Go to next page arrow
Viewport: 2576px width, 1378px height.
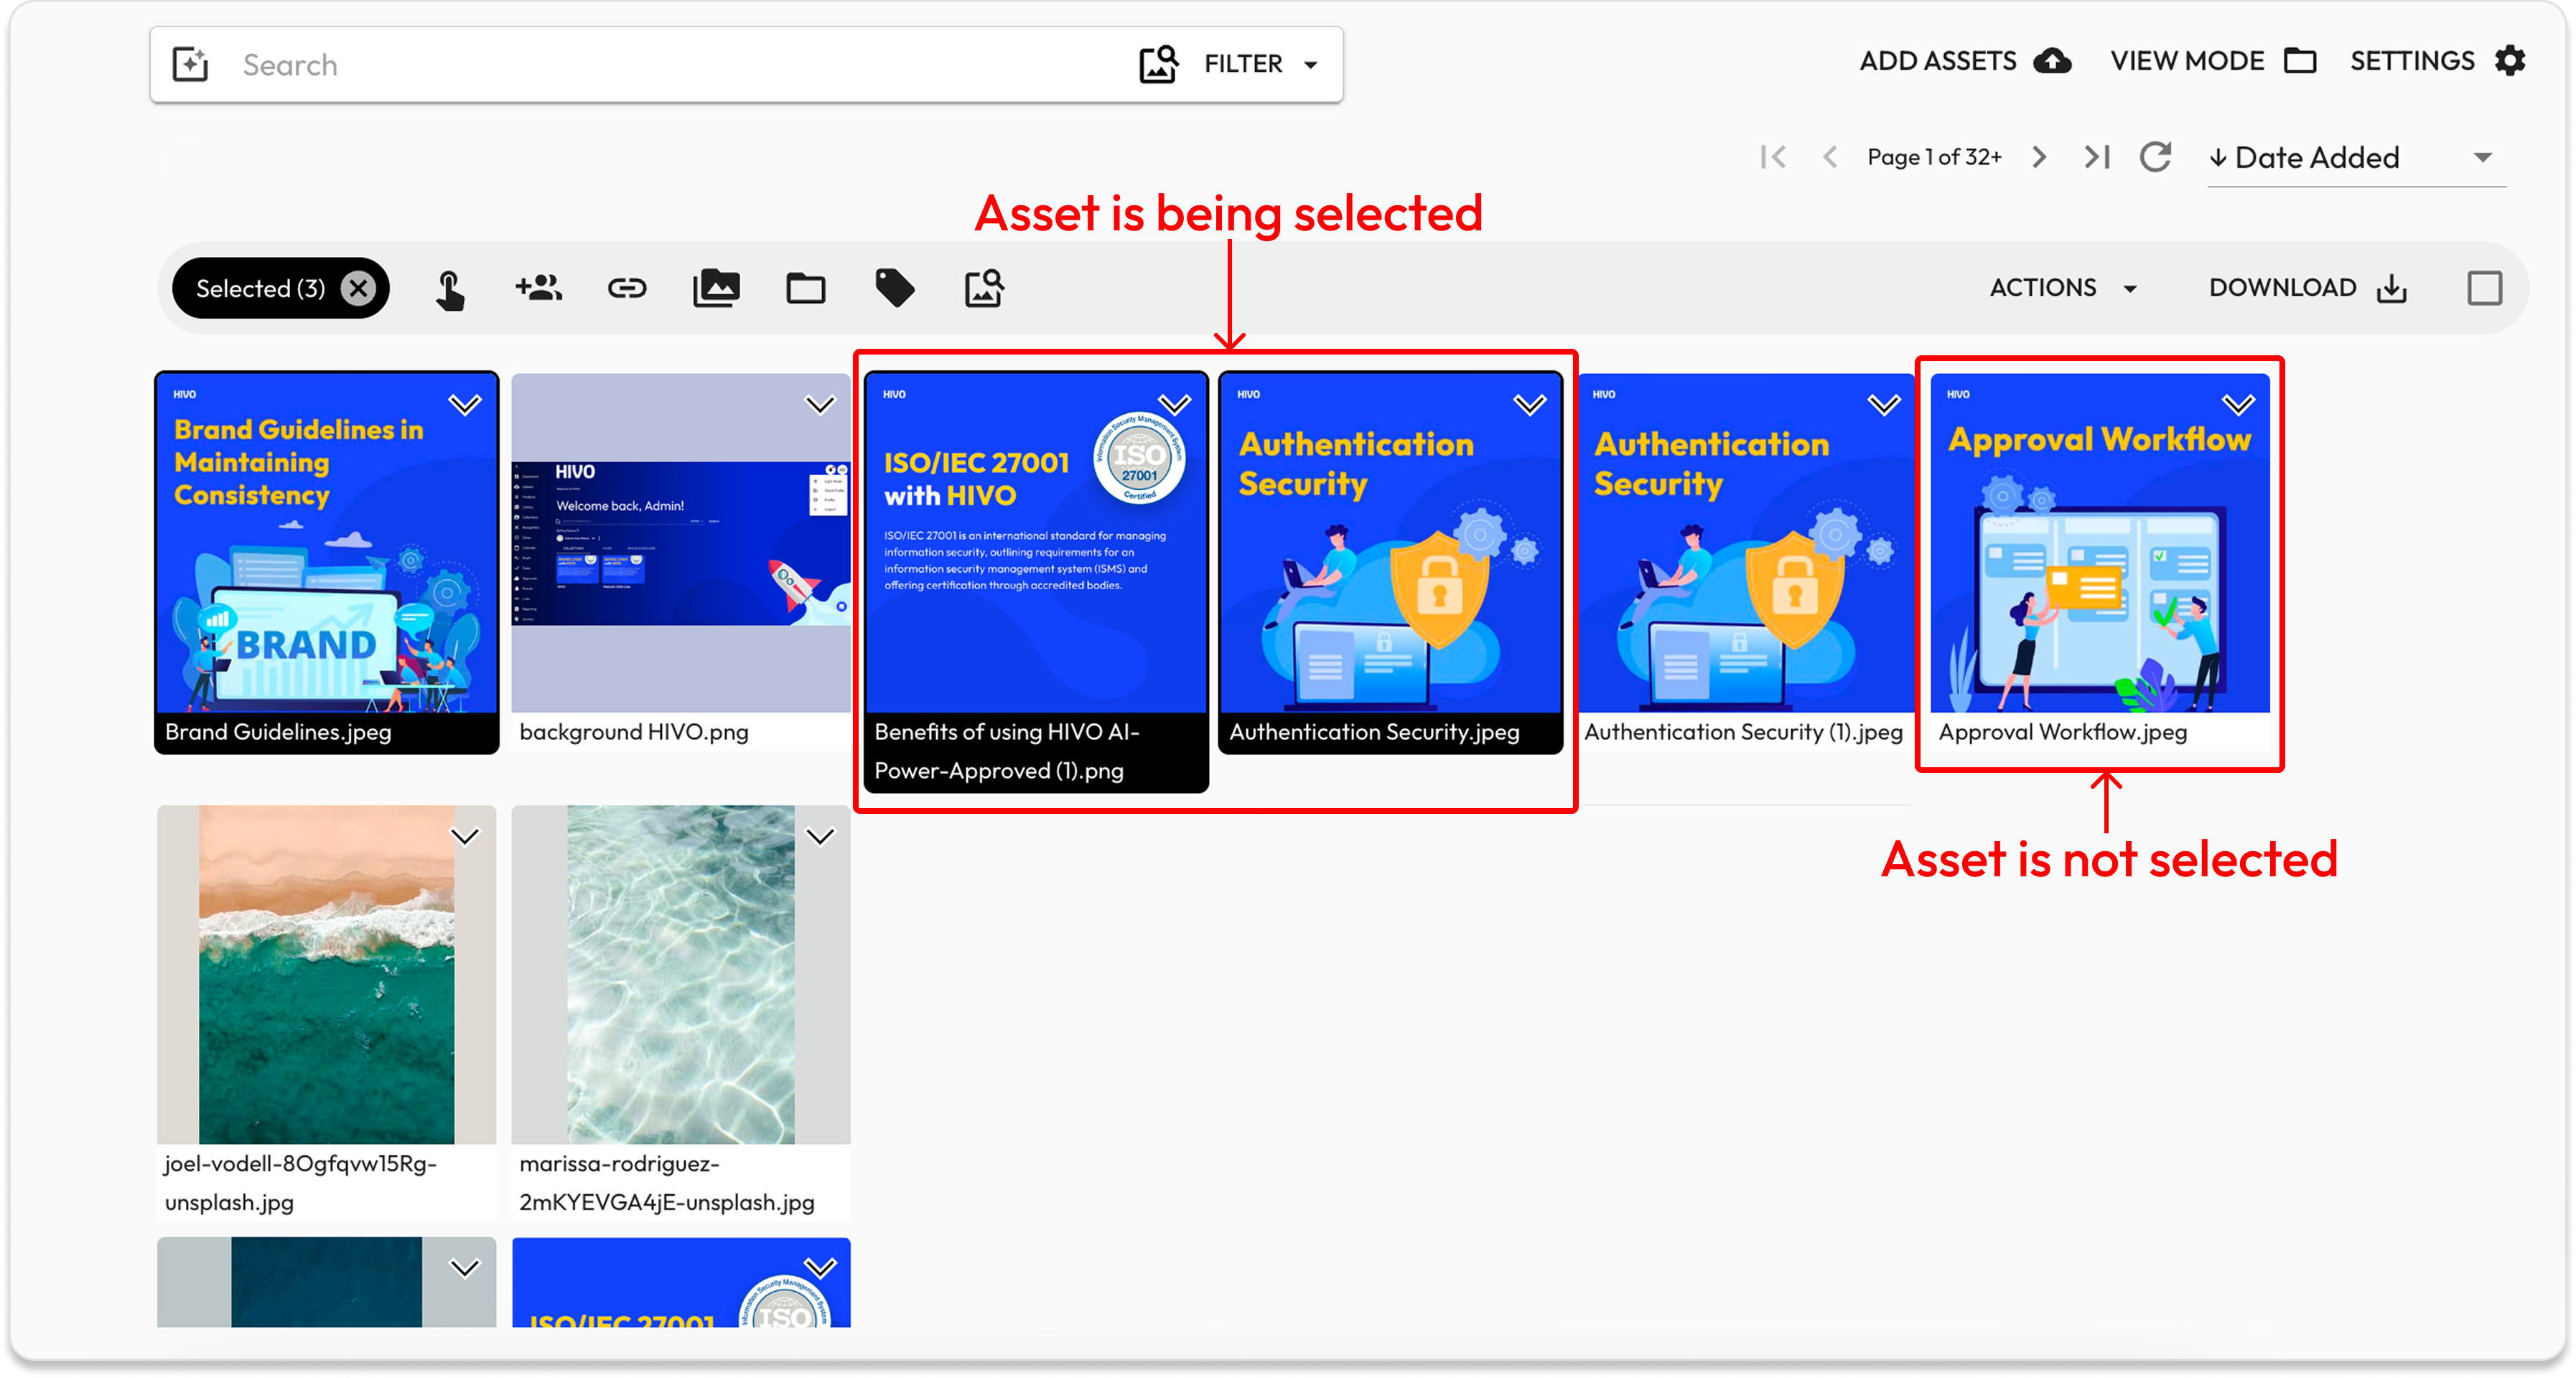pos(2039,157)
